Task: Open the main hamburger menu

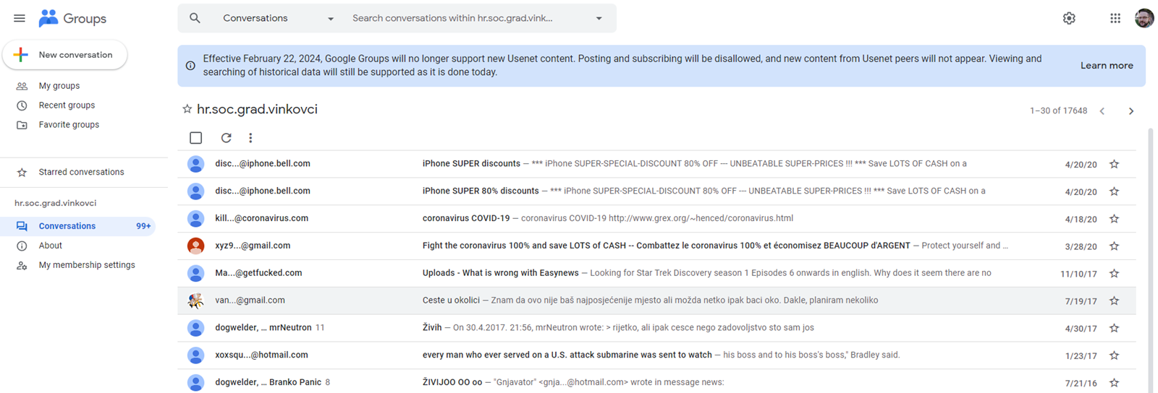Action: tap(20, 18)
